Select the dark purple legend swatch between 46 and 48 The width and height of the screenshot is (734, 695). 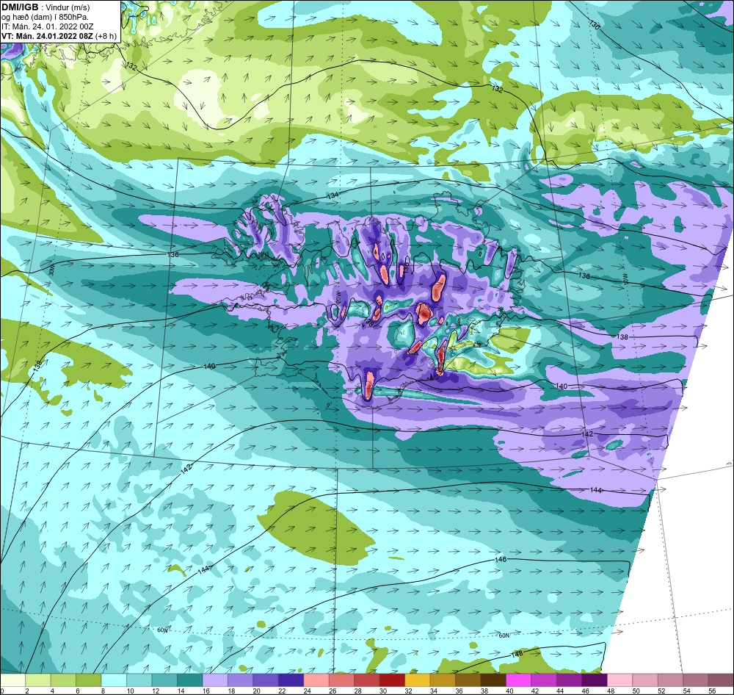(x=594, y=680)
